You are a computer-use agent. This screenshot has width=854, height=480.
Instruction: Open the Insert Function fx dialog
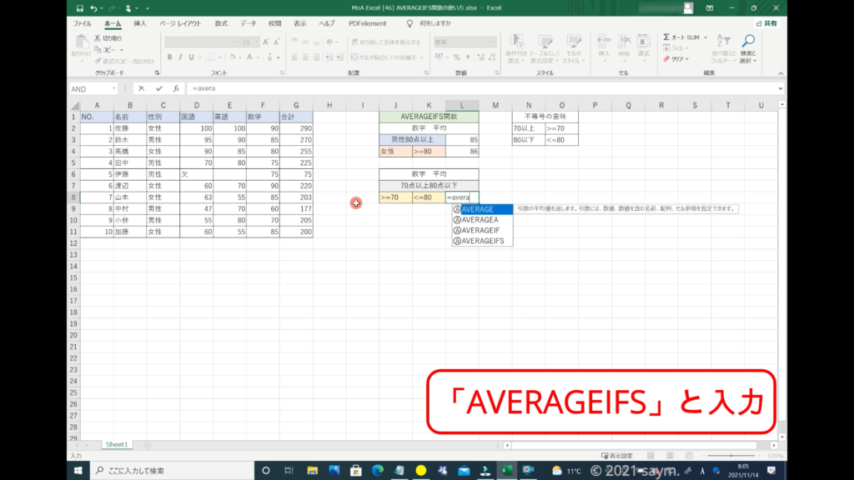(x=176, y=88)
